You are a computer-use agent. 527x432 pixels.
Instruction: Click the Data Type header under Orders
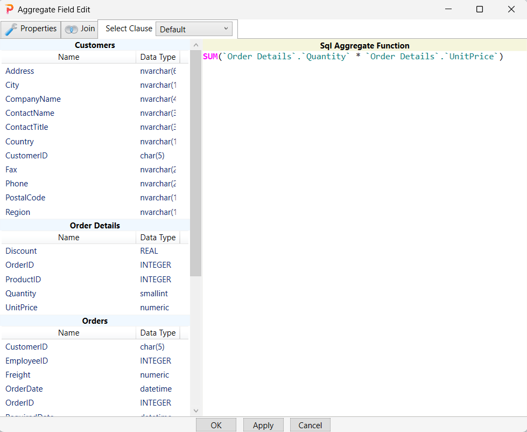point(158,333)
